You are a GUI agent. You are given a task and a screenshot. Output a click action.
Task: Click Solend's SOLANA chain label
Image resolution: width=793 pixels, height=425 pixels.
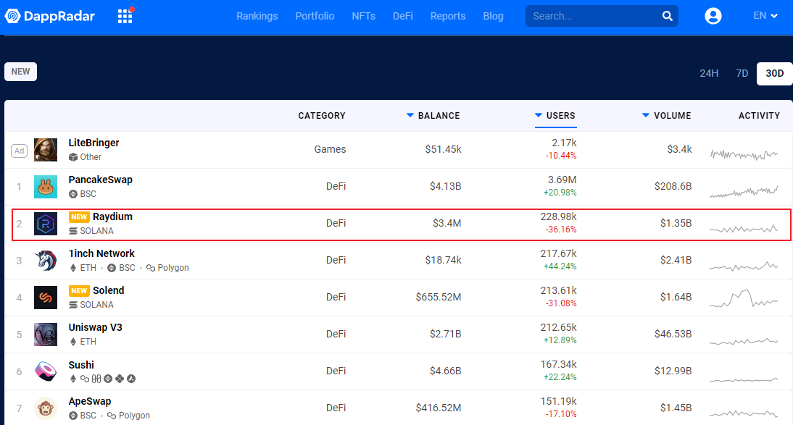pyautogui.click(x=91, y=305)
